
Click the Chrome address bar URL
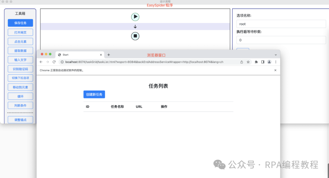pyautogui.click(x=144, y=62)
